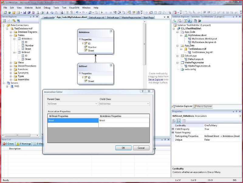Click the Cut scissors icon
The width and height of the screenshot is (243, 183).
click(x=47, y=12)
